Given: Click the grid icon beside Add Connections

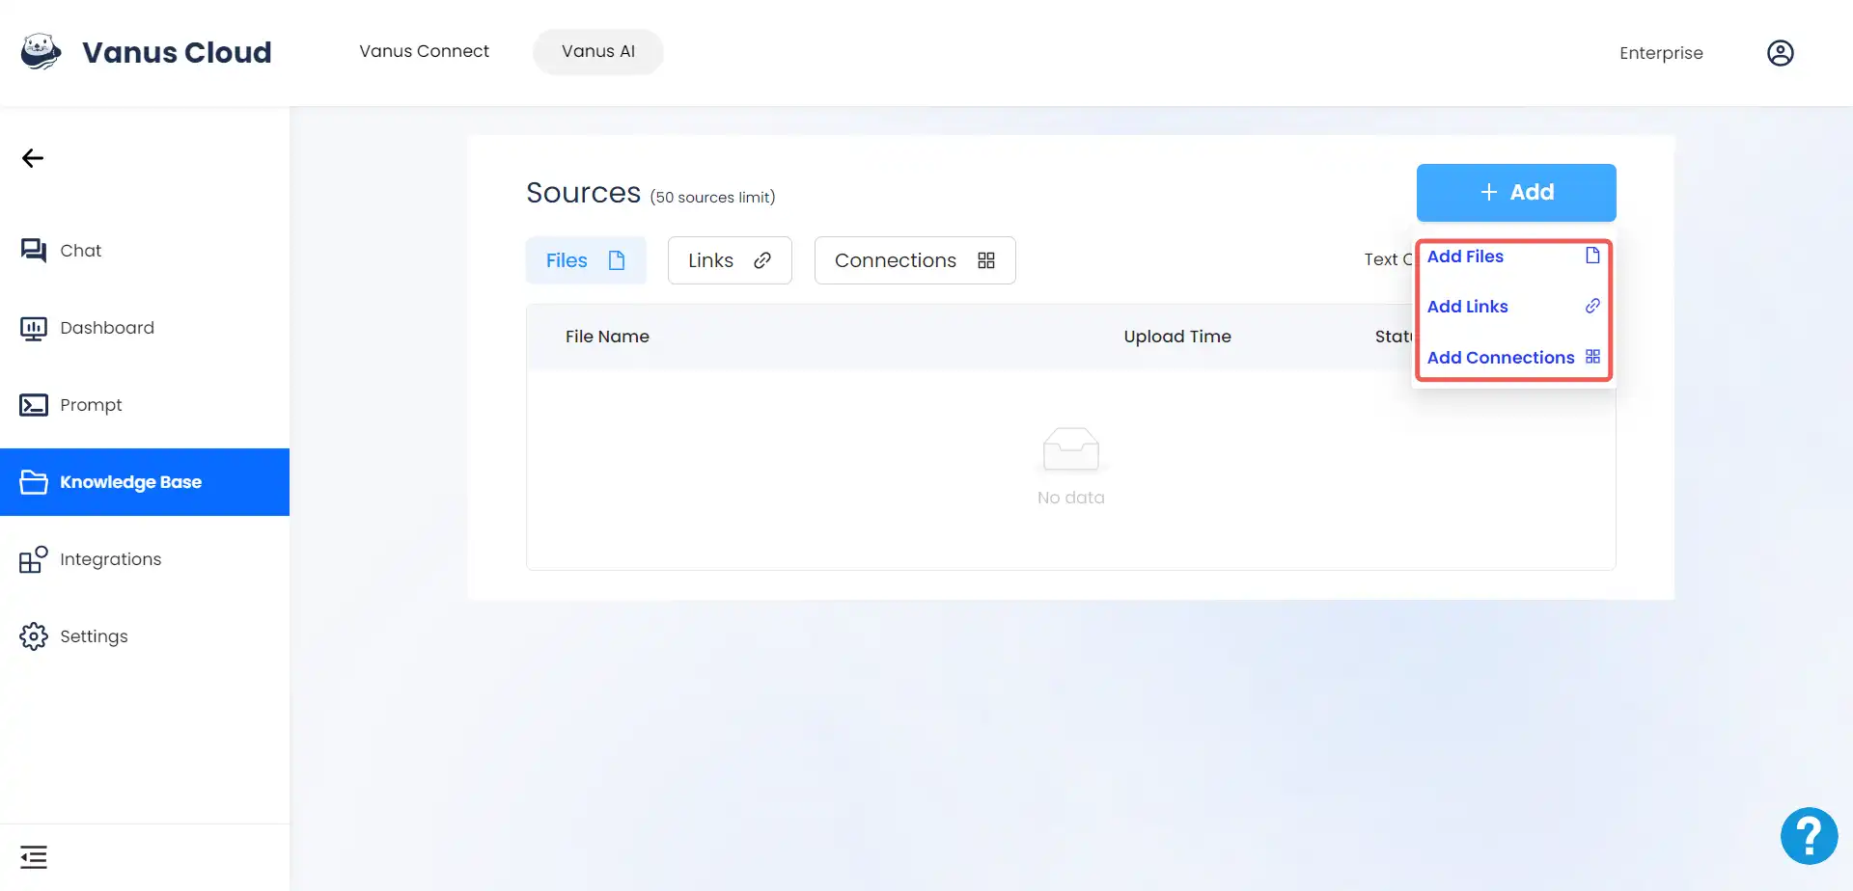Looking at the screenshot, I should (x=1592, y=357).
